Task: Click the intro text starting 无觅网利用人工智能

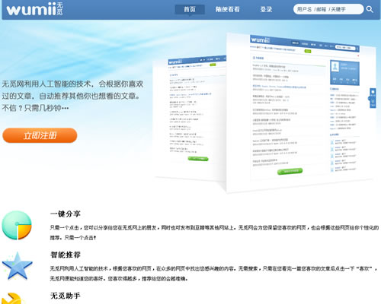Action: 73,96
